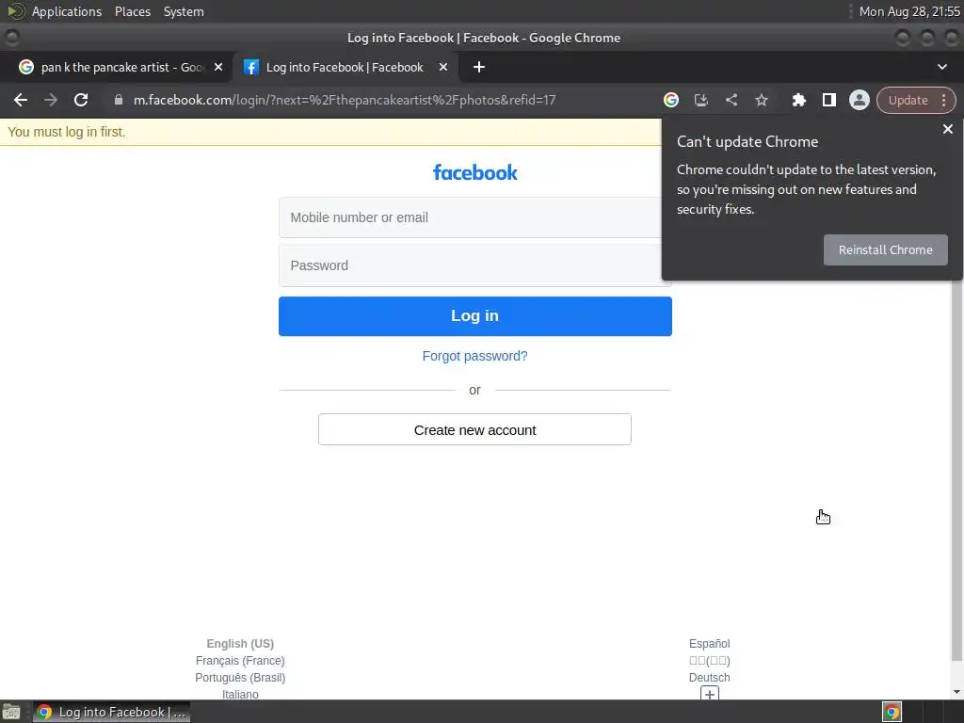Click the Update button in the toolbar

908,100
